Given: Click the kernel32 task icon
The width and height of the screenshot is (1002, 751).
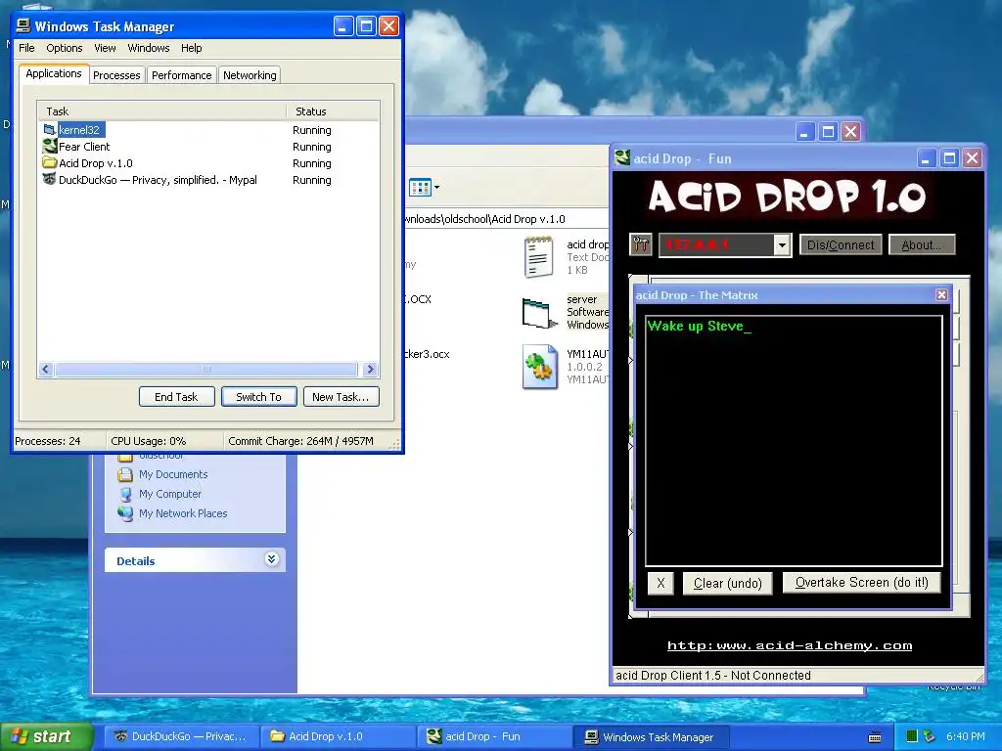Looking at the screenshot, I should pos(49,130).
